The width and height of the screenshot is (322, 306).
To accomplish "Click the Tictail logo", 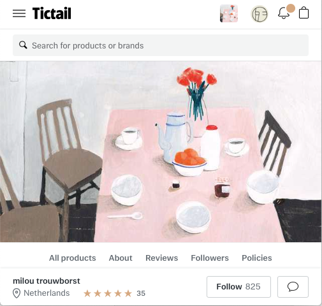I will pyautogui.click(x=52, y=13).
